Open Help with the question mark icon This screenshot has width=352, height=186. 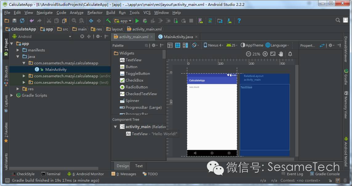pyautogui.click(x=239, y=21)
